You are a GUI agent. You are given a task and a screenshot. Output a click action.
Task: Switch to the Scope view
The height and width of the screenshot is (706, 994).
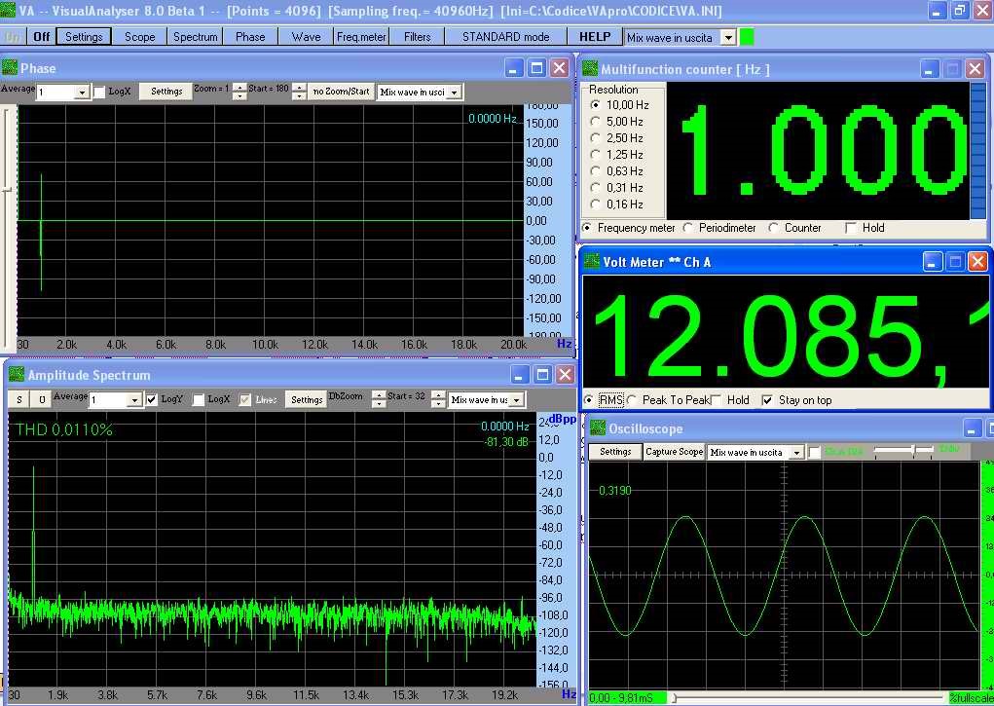tap(138, 36)
